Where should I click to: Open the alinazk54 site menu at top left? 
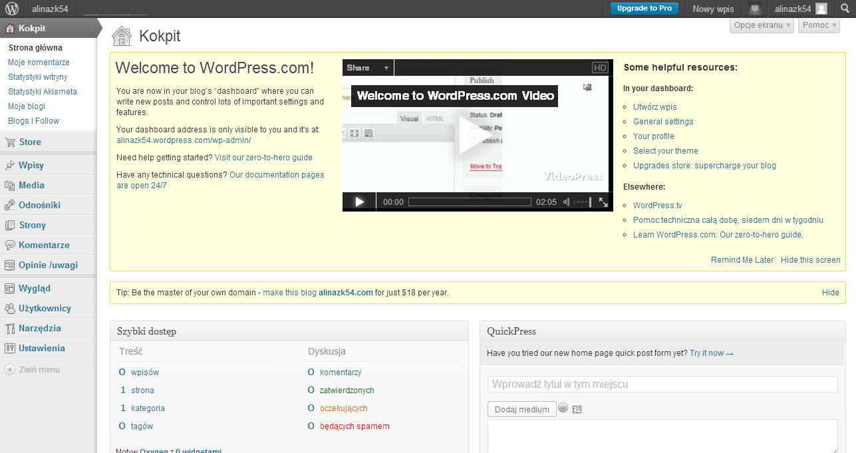pos(50,9)
